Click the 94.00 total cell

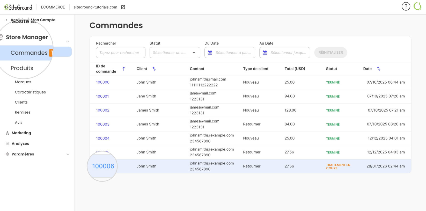pos(290,96)
